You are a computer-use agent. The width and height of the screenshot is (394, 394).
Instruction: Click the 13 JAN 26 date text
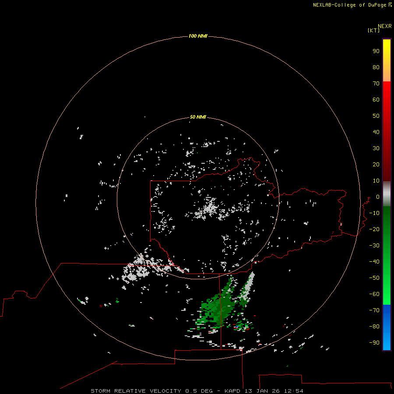tap(262, 391)
